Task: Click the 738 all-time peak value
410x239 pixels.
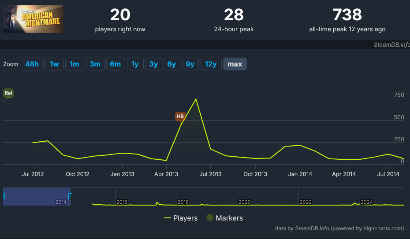Action: pos(347,15)
